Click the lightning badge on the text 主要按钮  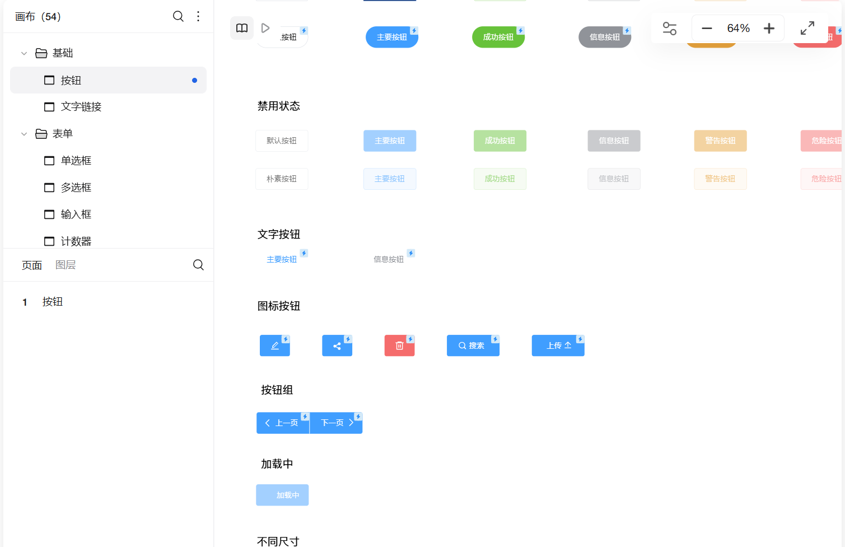(x=304, y=253)
